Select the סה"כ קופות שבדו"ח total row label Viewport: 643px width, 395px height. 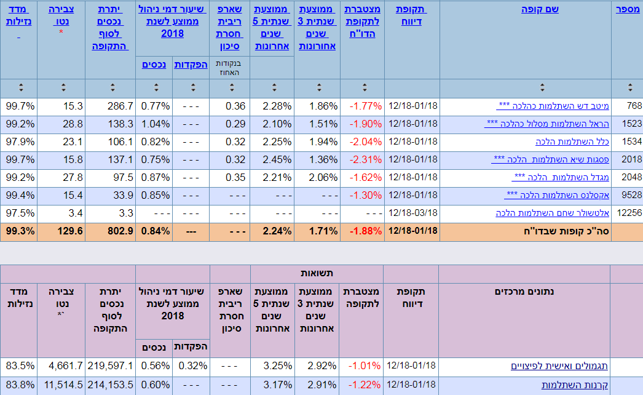[x=566, y=231]
